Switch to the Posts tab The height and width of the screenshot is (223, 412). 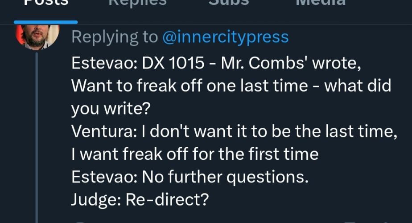pyautogui.click(x=46, y=4)
